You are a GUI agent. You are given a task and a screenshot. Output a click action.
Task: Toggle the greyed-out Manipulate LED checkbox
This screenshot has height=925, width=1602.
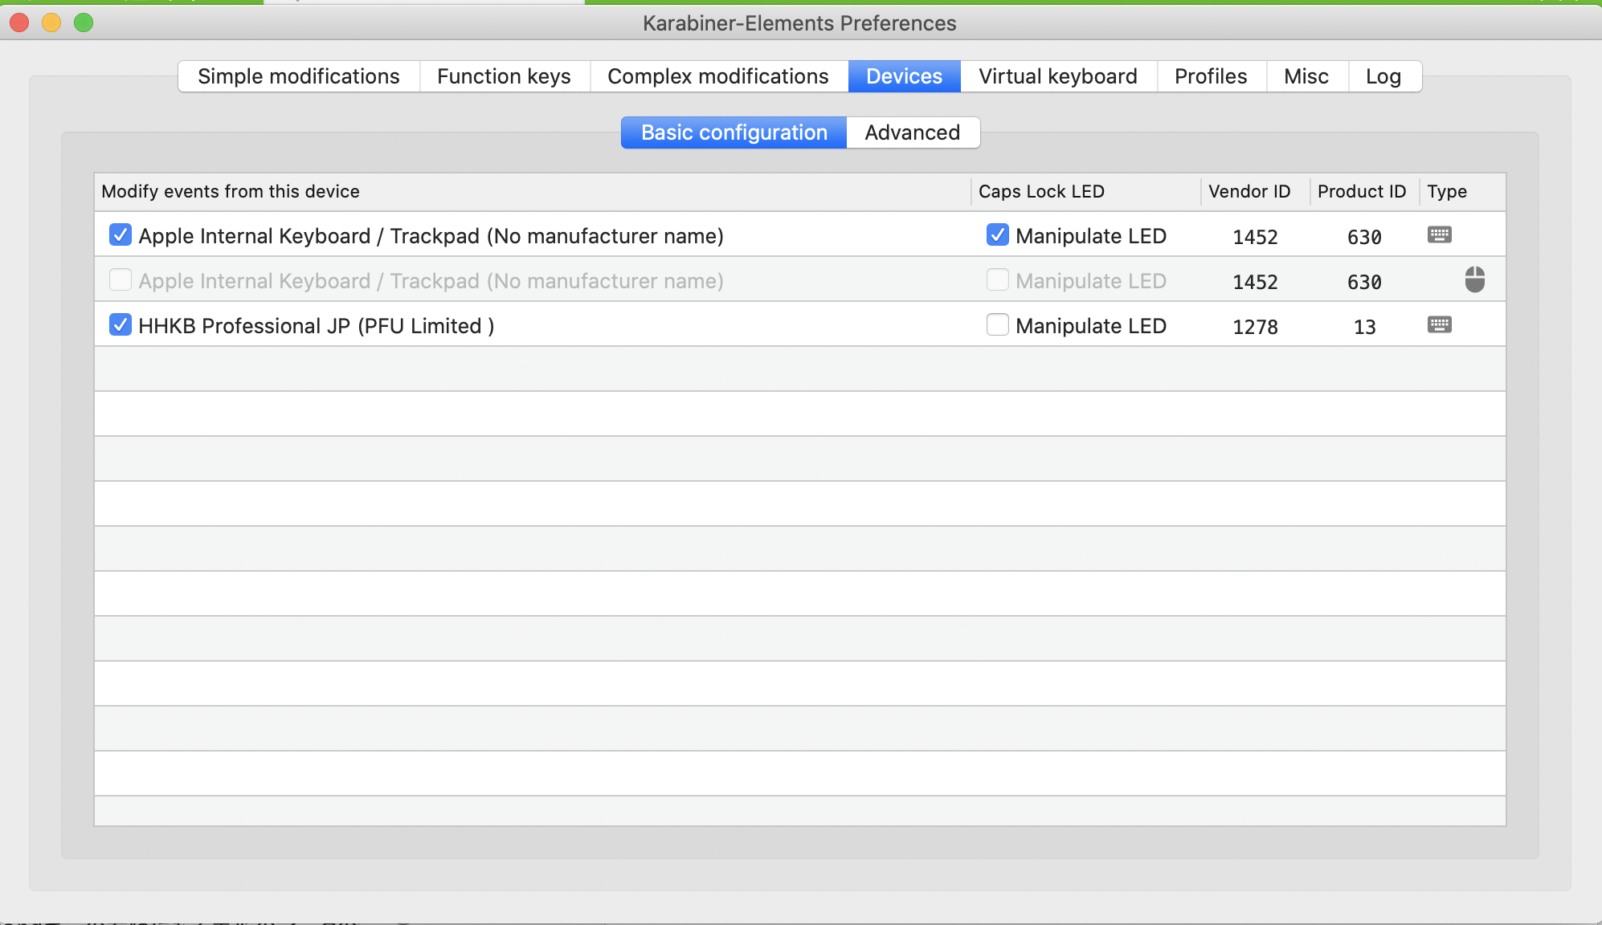997,280
